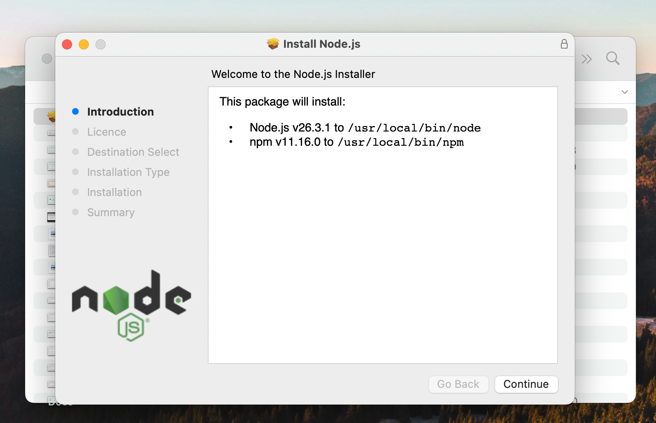Click the disabled Go Back button

point(458,384)
